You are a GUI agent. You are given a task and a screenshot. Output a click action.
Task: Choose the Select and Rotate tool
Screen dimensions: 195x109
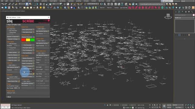(x=44, y=4)
